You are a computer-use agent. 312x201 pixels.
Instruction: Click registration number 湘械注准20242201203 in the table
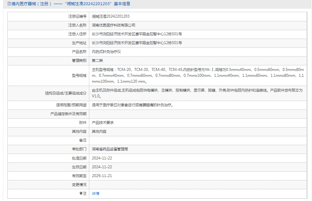pyautogui.click(x=110, y=17)
